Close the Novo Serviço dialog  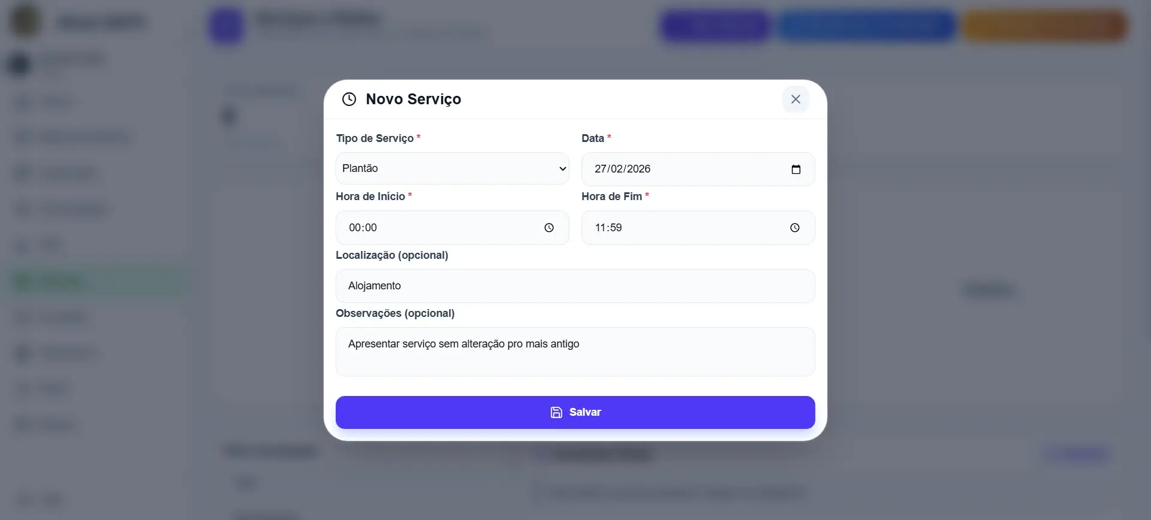pos(796,99)
